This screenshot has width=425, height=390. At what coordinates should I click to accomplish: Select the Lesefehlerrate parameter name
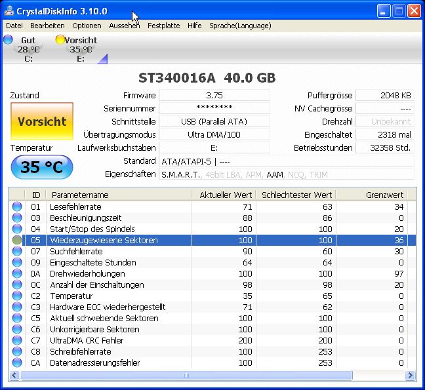click(75, 206)
